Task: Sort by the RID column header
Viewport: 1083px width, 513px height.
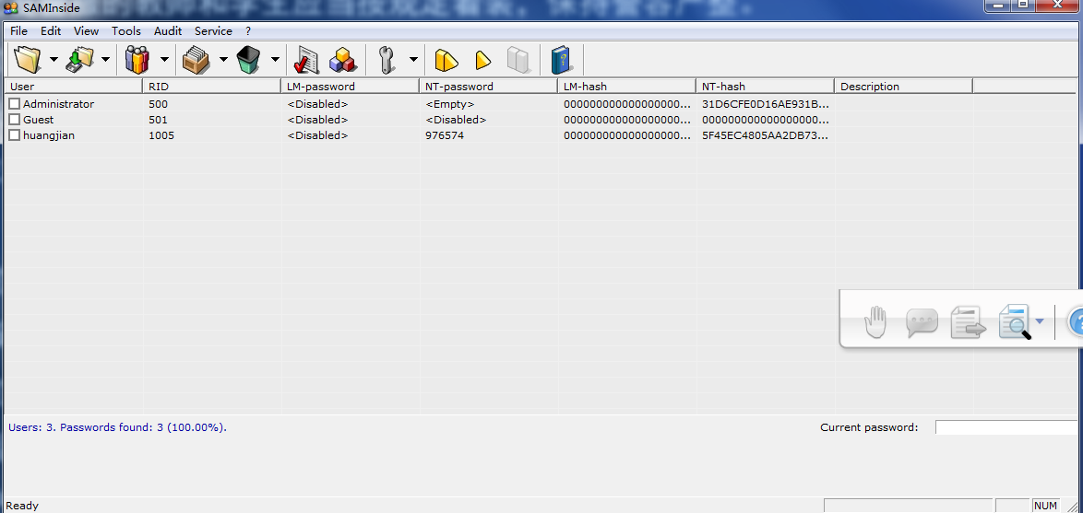Action: pyautogui.click(x=211, y=87)
